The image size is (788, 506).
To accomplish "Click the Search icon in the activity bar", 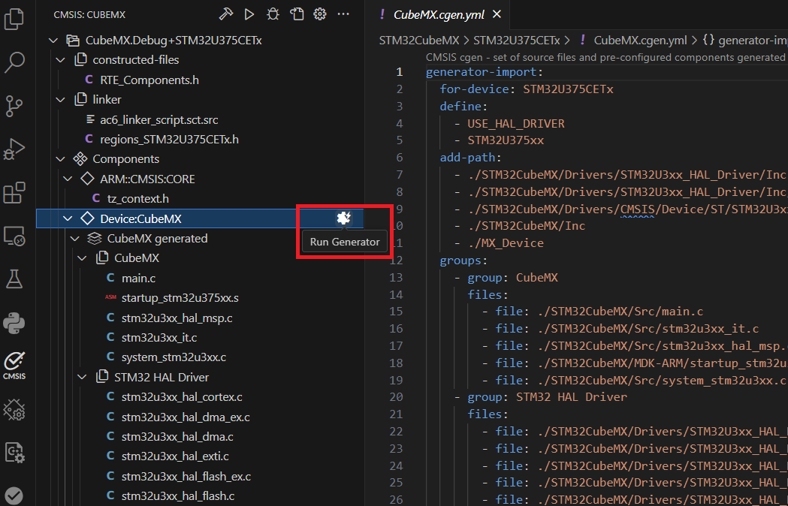I will [15, 62].
